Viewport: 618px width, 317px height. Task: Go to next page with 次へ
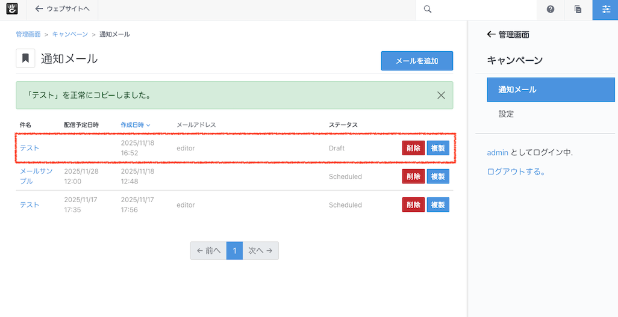(x=260, y=250)
